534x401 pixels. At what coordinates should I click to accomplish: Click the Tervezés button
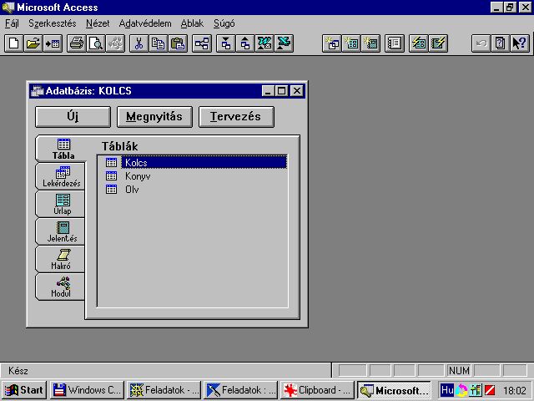click(236, 117)
